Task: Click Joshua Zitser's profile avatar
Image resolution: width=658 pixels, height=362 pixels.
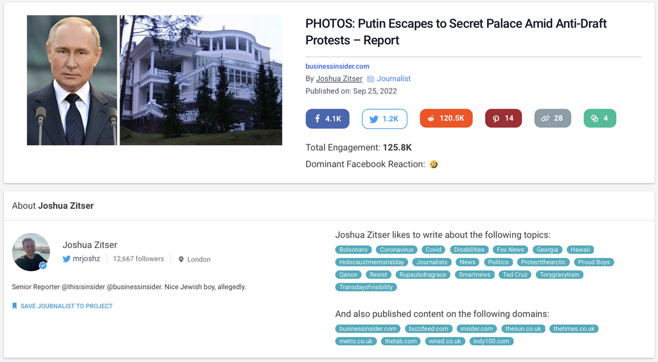Action: pos(31,252)
